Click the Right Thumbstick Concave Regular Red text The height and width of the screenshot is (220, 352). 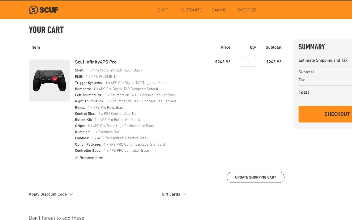coord(141,101)
